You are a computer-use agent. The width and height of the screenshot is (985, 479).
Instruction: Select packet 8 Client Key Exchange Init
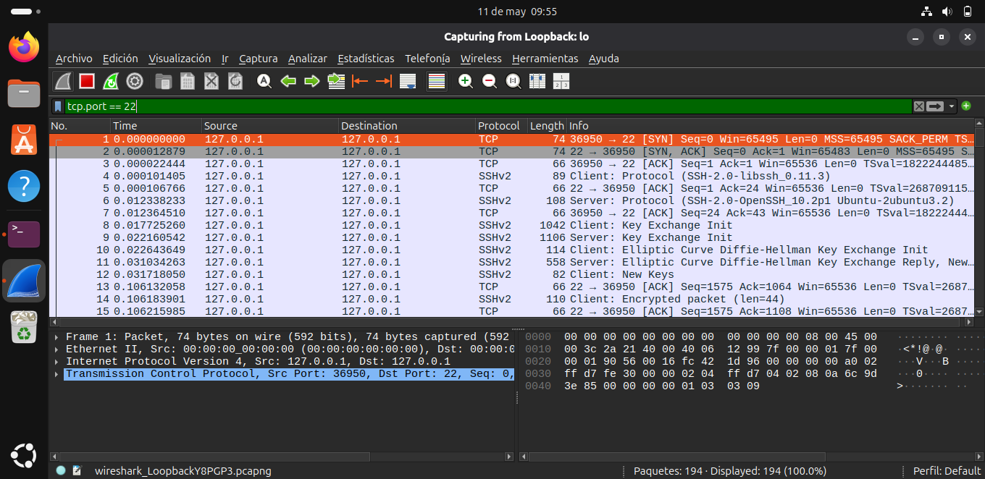click(511, 225)
